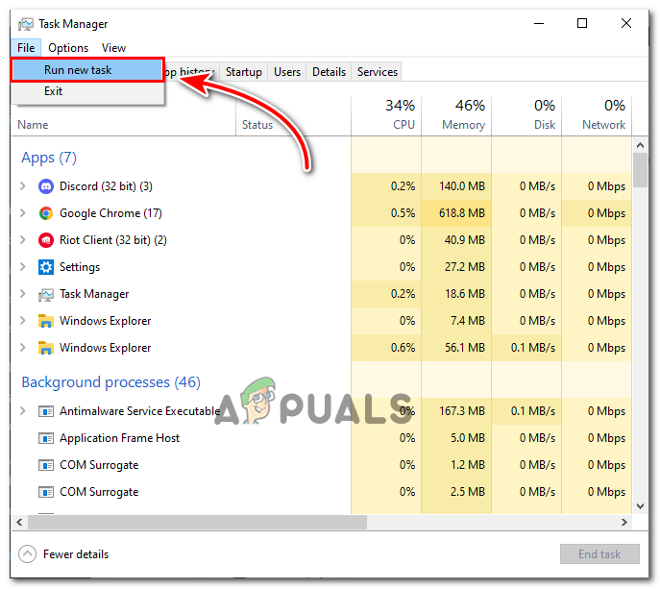The height and width of the screenshot is (589, 660).
Task: Click the icon of the 56.1 MB Windows Explorer
Action: (x=45, y=348)
